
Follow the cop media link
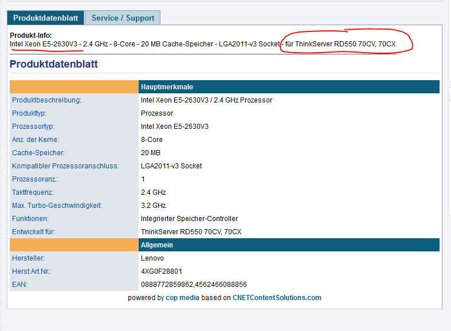coord(182,298)
